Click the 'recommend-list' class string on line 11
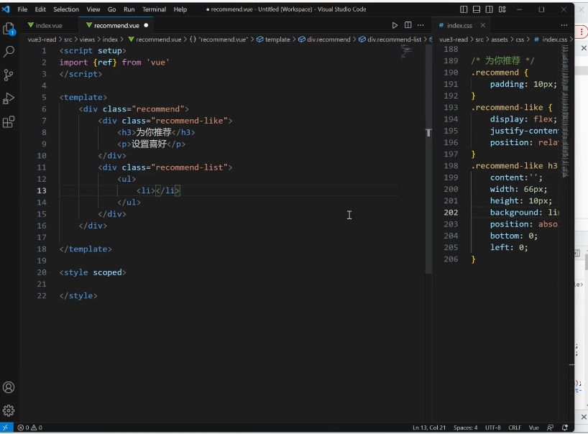588x434 pixels. tap(189, 167)
